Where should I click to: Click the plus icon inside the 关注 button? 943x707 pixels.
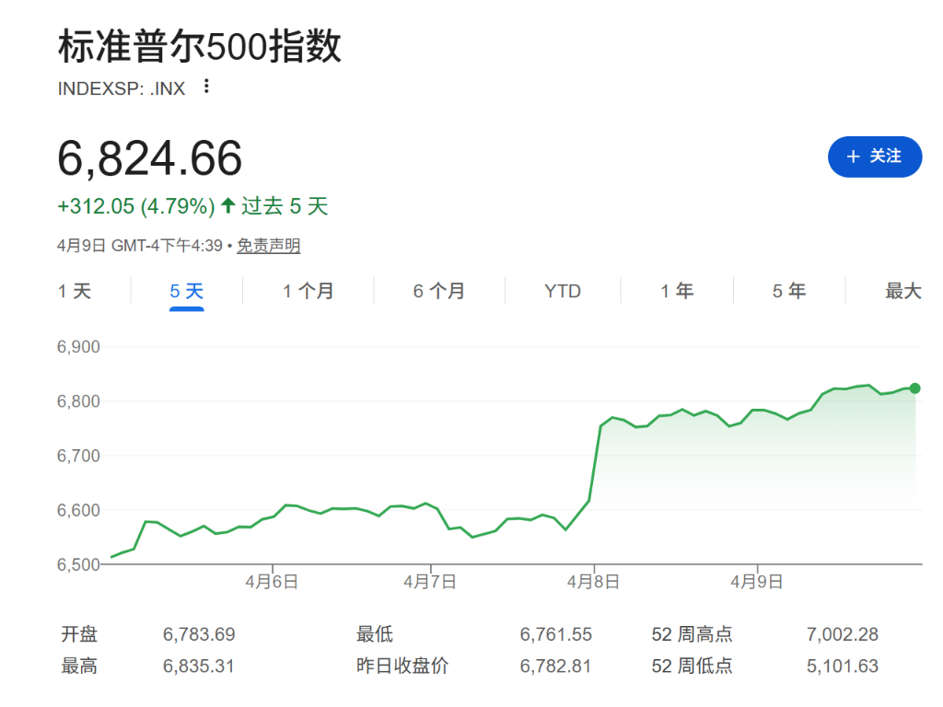(852, 156)
